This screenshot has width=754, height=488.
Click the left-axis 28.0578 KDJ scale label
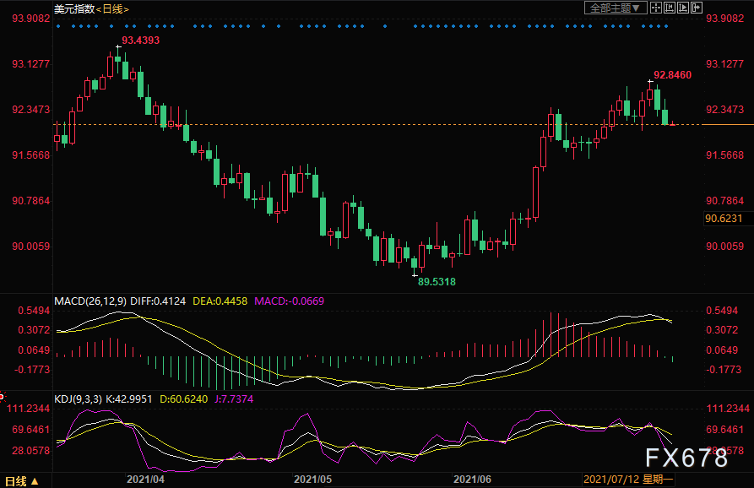(30, 451)
